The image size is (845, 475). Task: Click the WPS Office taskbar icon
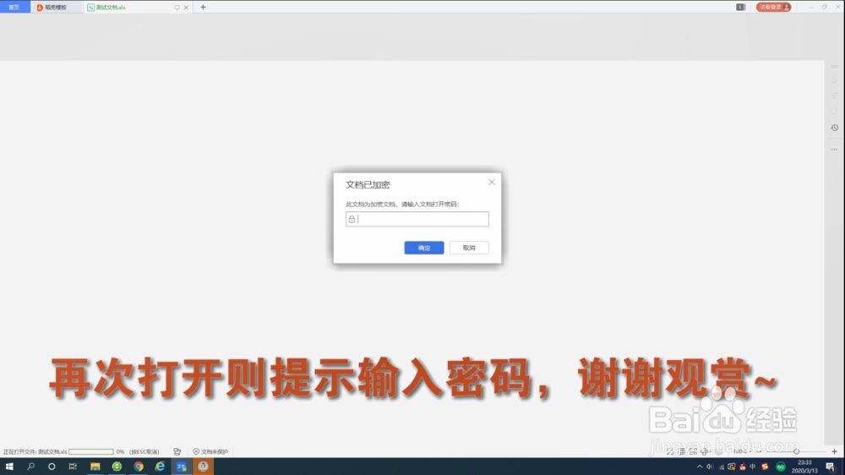click(x=182, y=467)
